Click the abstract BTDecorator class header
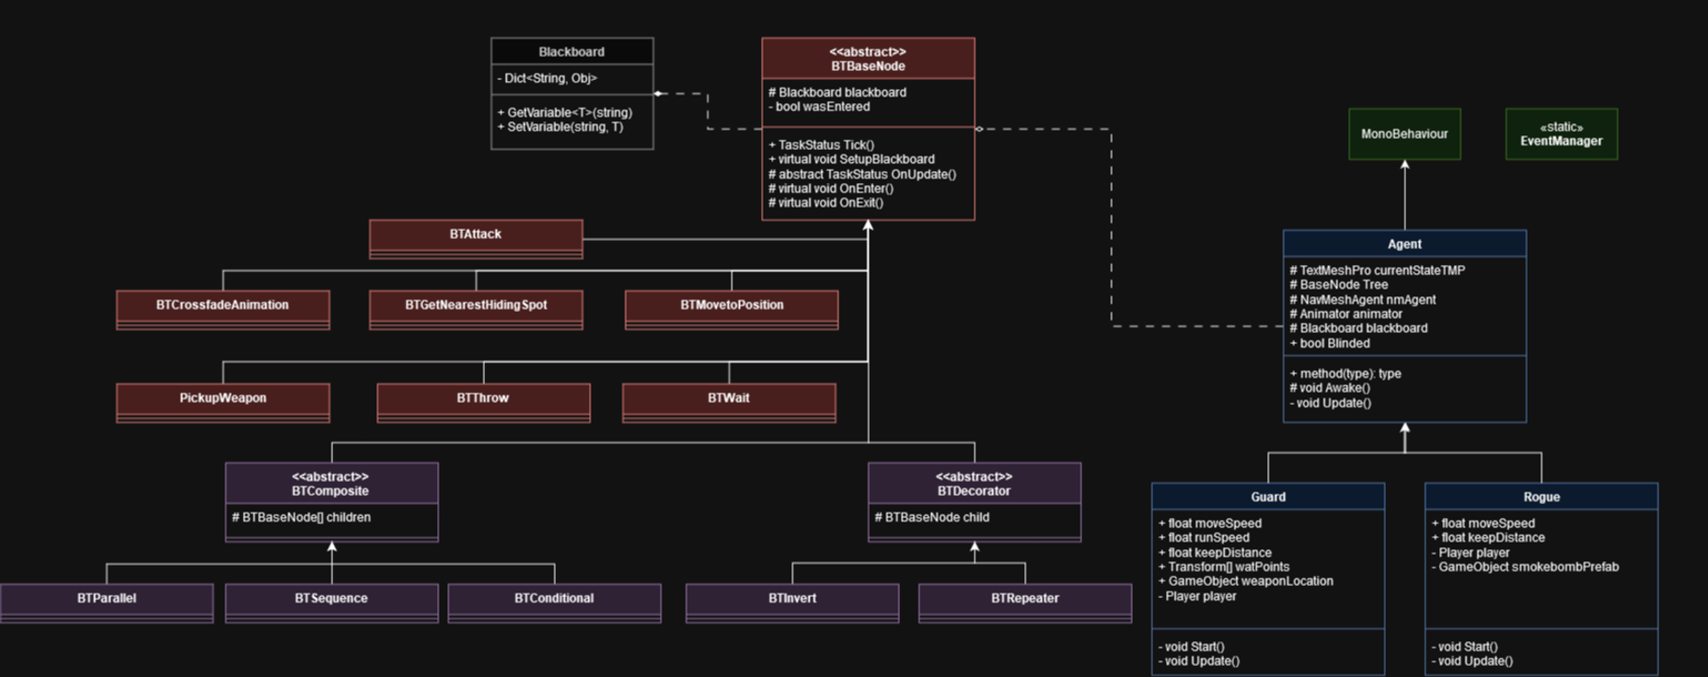Screen dimensions: 1708x677 974,484
